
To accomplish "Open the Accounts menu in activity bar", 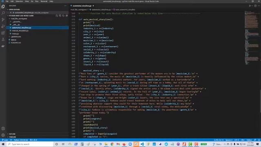I will point(3,129).
